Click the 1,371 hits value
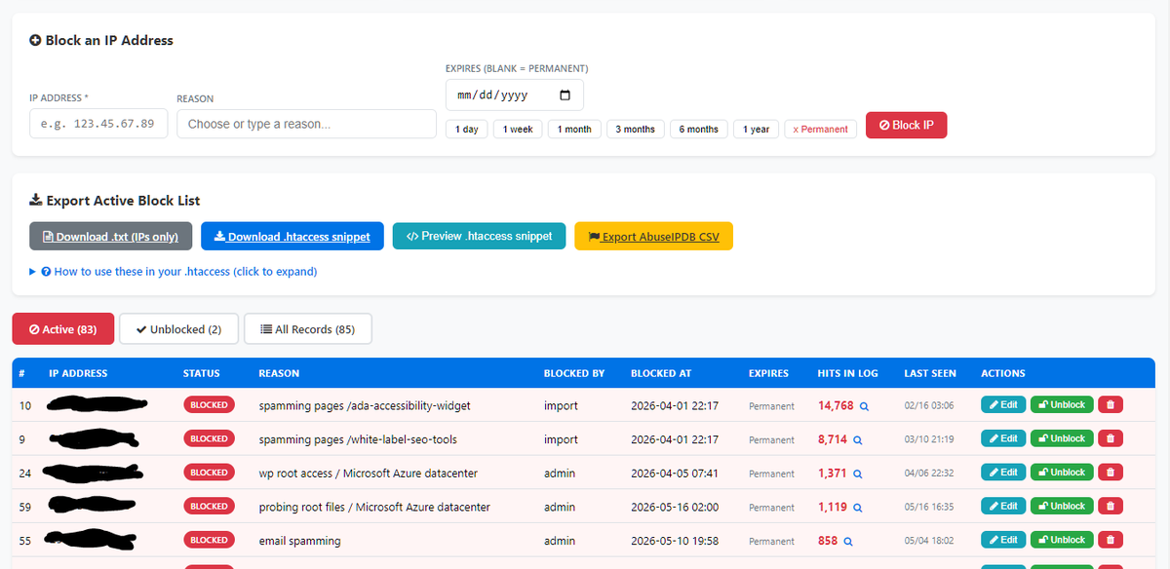This screenshot has width=1170, height=569. point(833,473)
